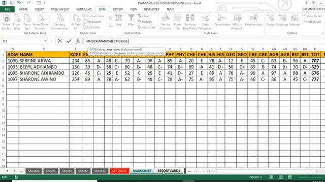The width and height of the screenshot is (325, 182).
Task: Click the horizontal scrollbar
Action: [x=266, y=171]
